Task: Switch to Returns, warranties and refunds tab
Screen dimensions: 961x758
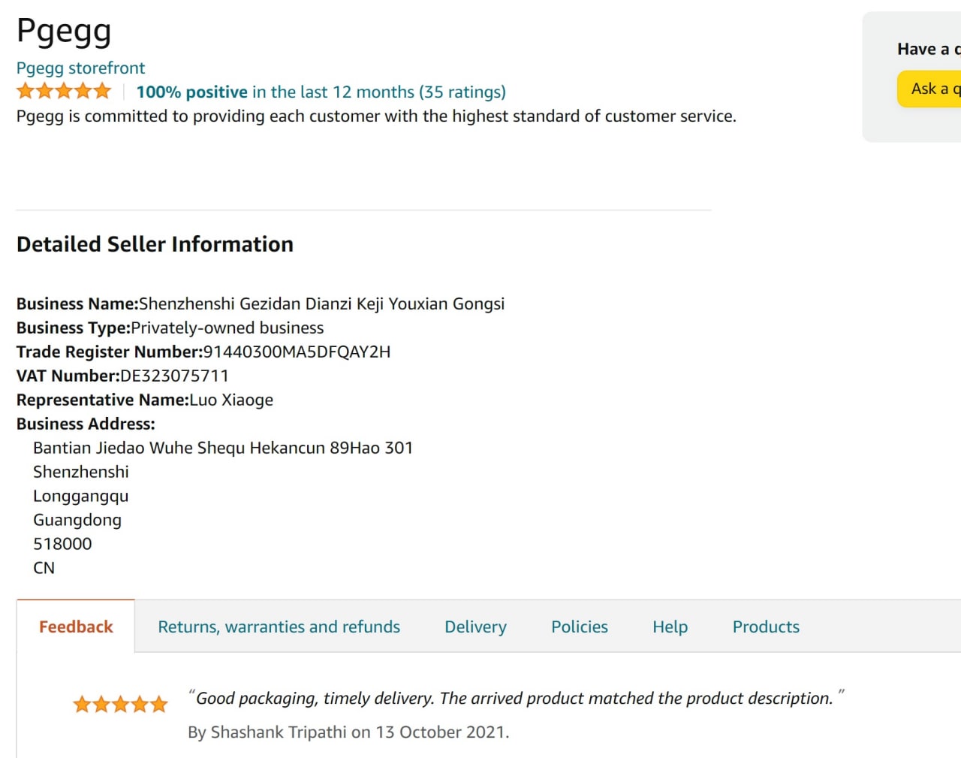Action: [279, 627]
